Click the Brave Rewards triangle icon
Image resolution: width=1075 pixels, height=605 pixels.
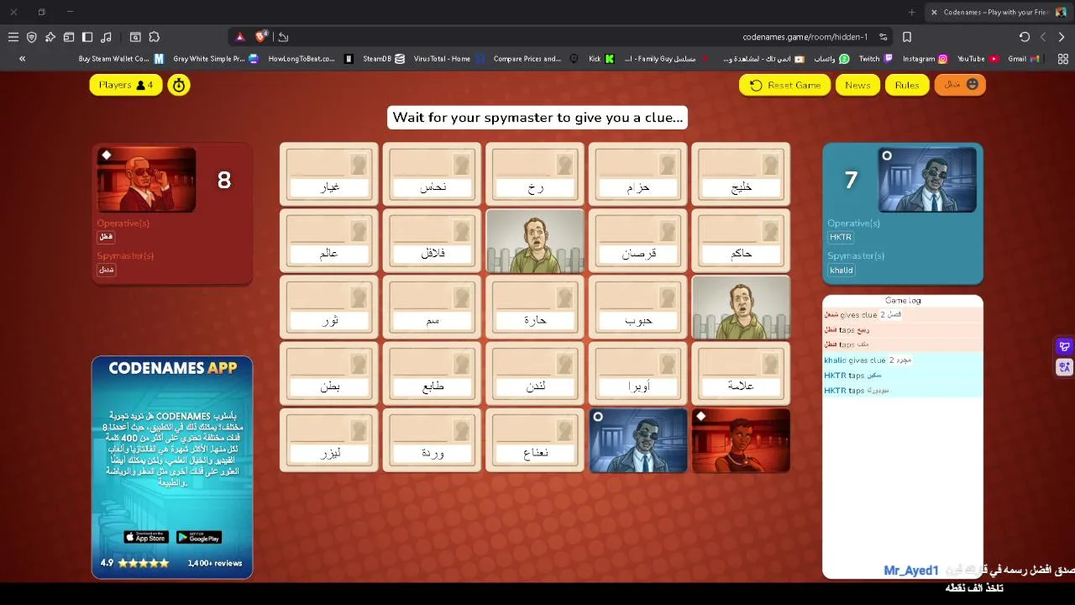pyautogui.click(x=239, y=37)
